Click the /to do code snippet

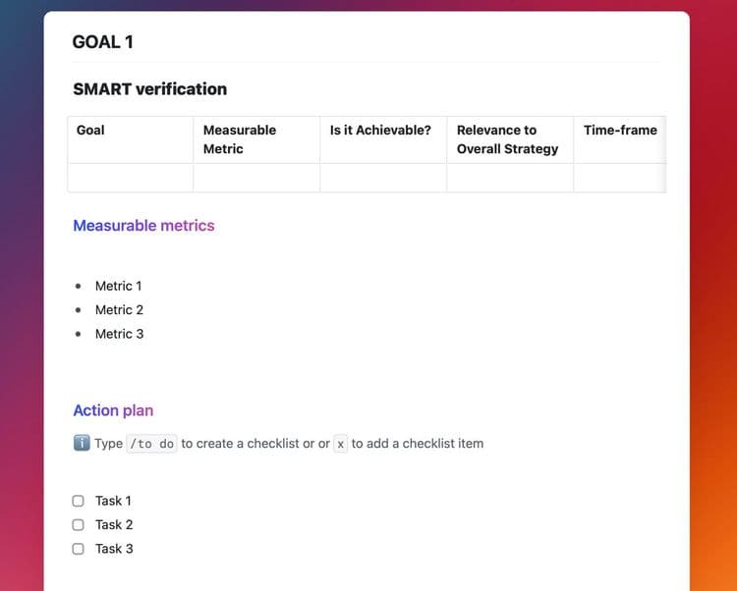click(151, 444)
